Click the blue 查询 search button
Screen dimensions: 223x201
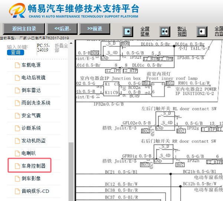coord(16,52)
